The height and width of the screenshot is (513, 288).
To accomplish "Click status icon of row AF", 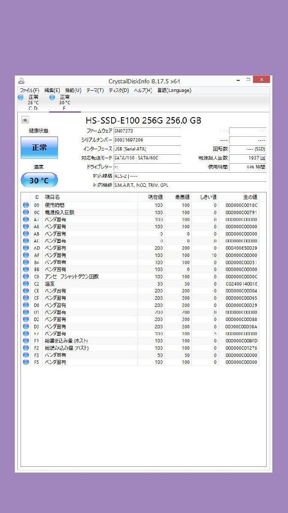I will (26, 255).
